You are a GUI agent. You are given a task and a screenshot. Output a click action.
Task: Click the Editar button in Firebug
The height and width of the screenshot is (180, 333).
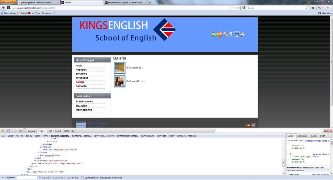click(11, 136)
